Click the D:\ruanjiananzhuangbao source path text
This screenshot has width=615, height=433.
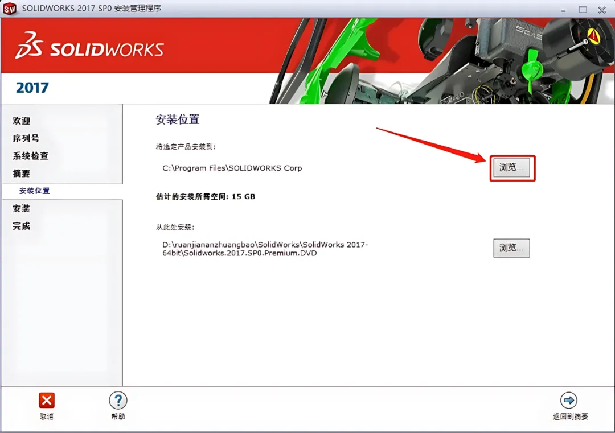click(265, 249)
